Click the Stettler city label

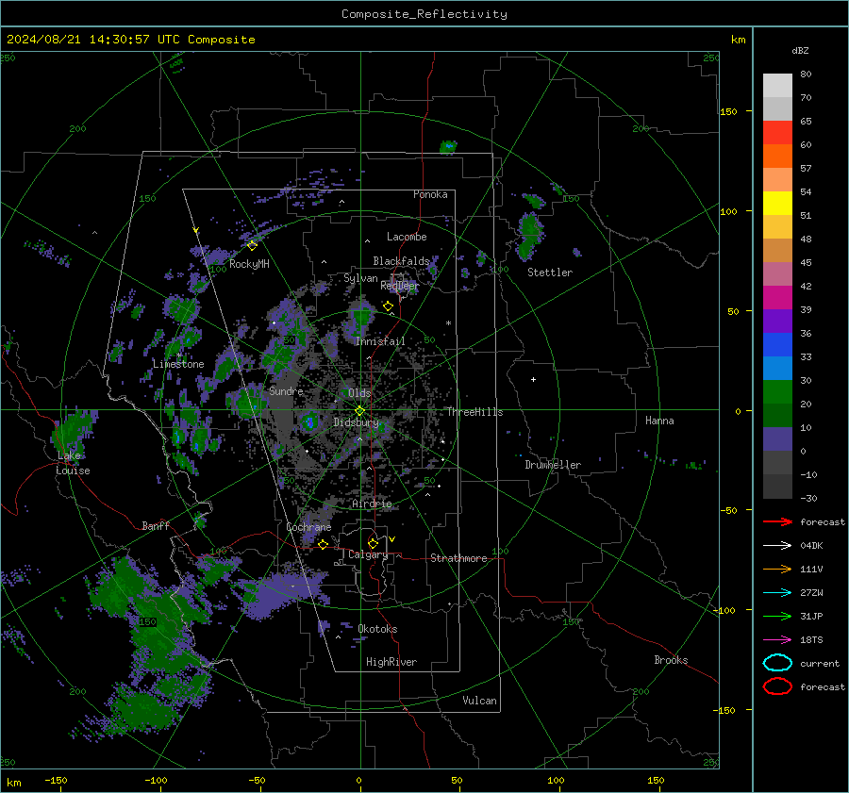(550, 273)
